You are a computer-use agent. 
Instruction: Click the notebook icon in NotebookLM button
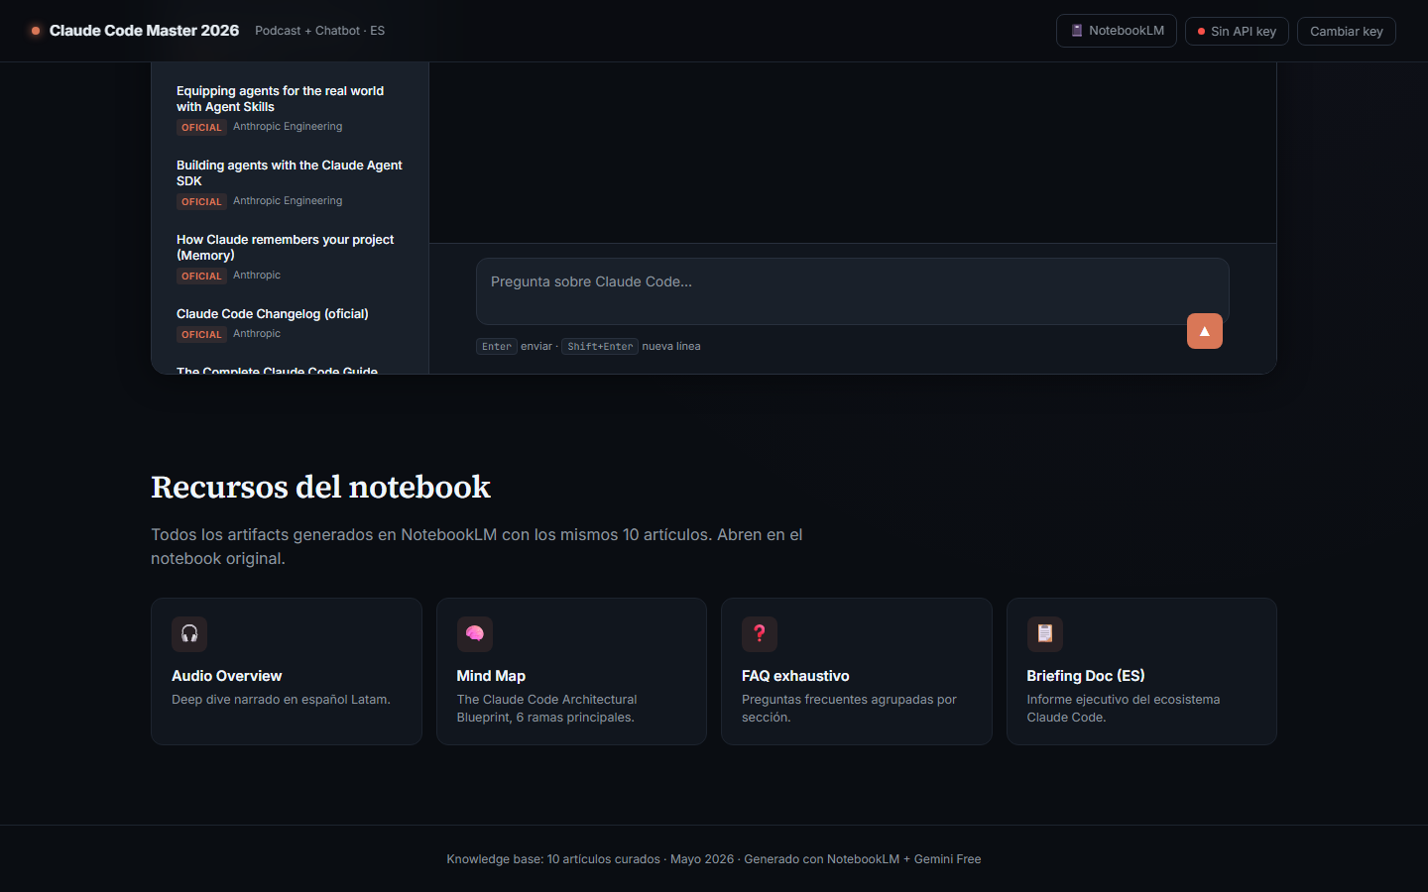point(1077,31)
